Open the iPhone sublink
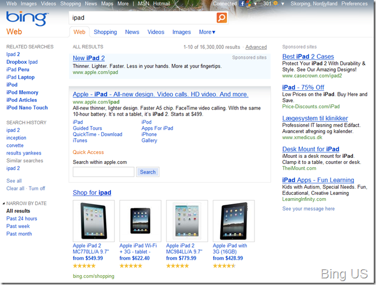The image size is (376, 285). [x=149, y=134]
